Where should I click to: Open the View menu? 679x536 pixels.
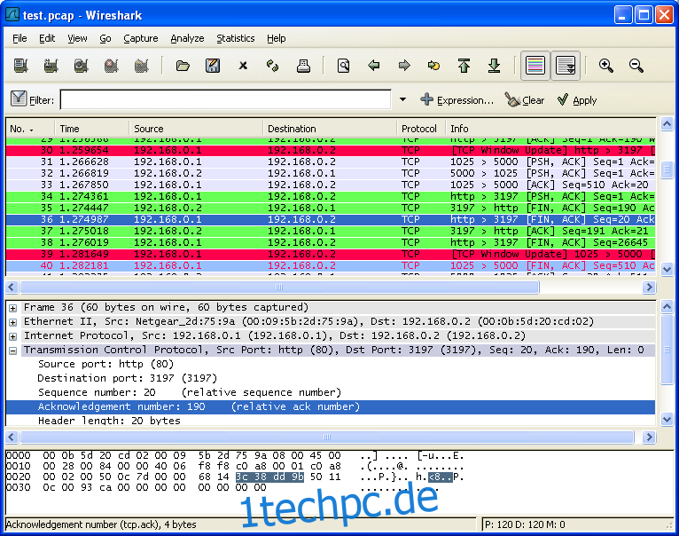point(77,38)
